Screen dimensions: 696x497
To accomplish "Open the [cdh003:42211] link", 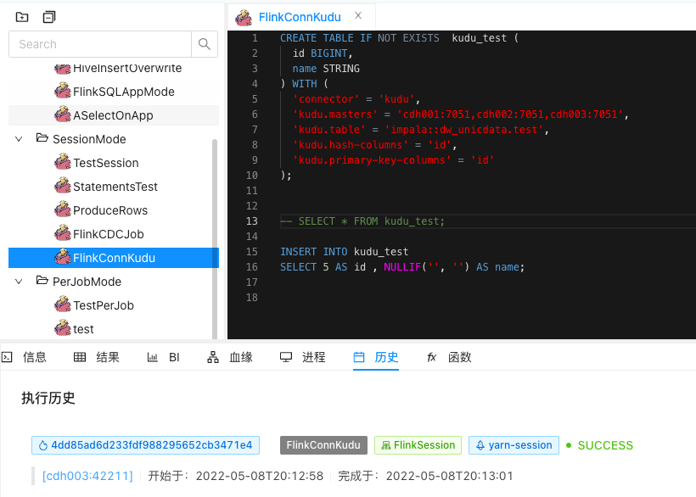I will coord(87,476).
